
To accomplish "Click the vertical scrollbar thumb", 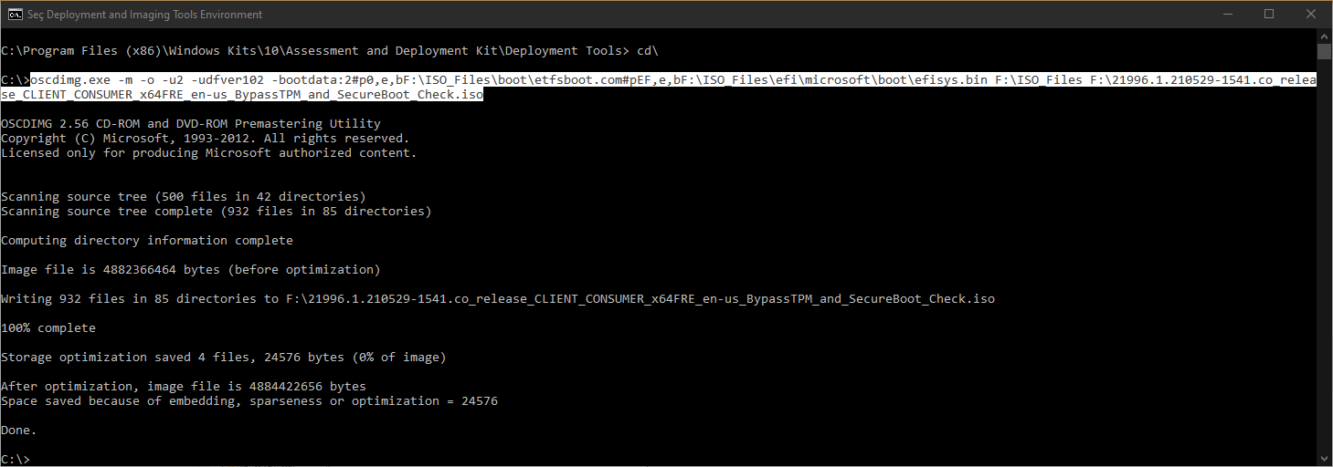I will point(1324,51).
